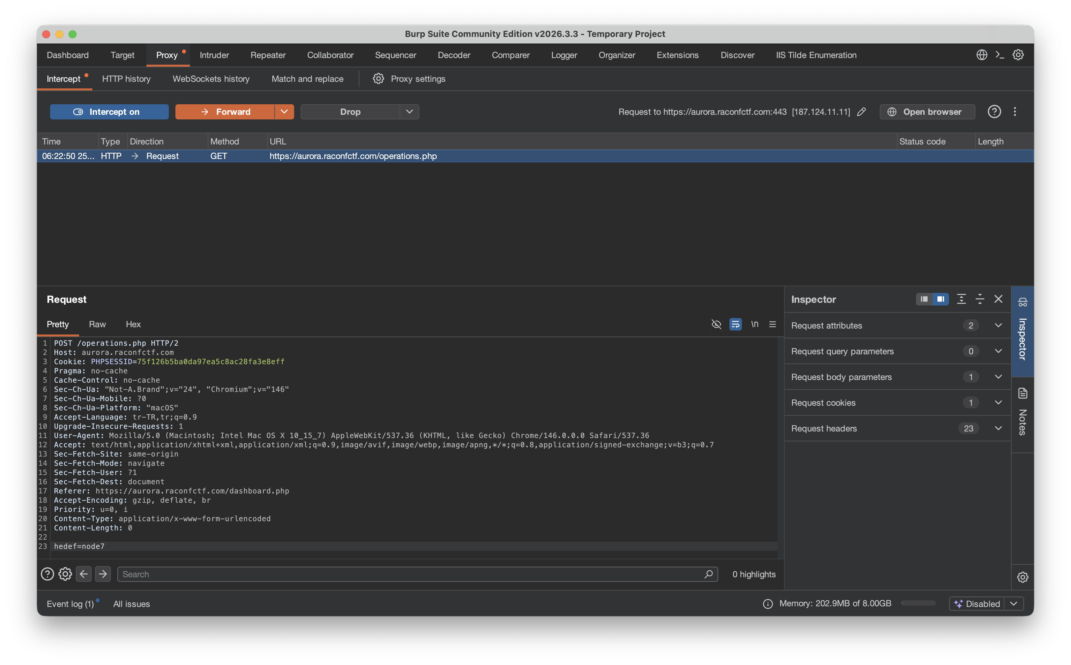Click Open browser button

pyautogui.click(x=927, y=112)
